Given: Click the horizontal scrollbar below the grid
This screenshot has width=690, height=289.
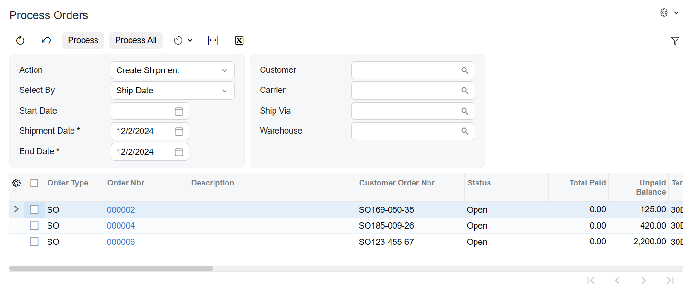Looking at the screenshot, I should pyautogui.click(x=111, y=268).
